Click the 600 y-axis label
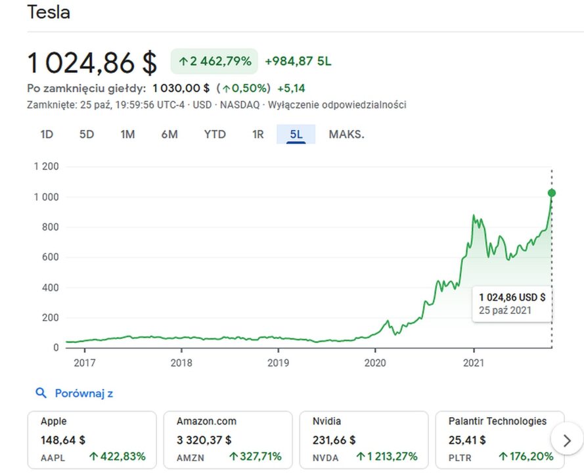Screen dimensions: 584x473 click(51, 257)
